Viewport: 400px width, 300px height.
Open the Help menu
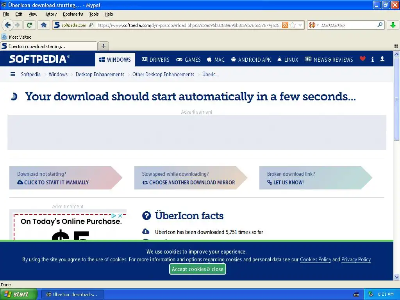pos(109,14)
